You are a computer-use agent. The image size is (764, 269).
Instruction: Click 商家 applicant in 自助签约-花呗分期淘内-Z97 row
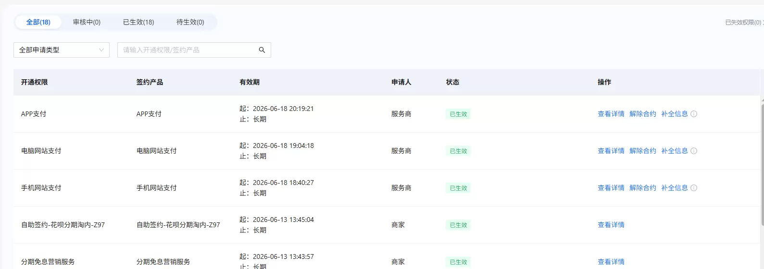pos(398,225)
